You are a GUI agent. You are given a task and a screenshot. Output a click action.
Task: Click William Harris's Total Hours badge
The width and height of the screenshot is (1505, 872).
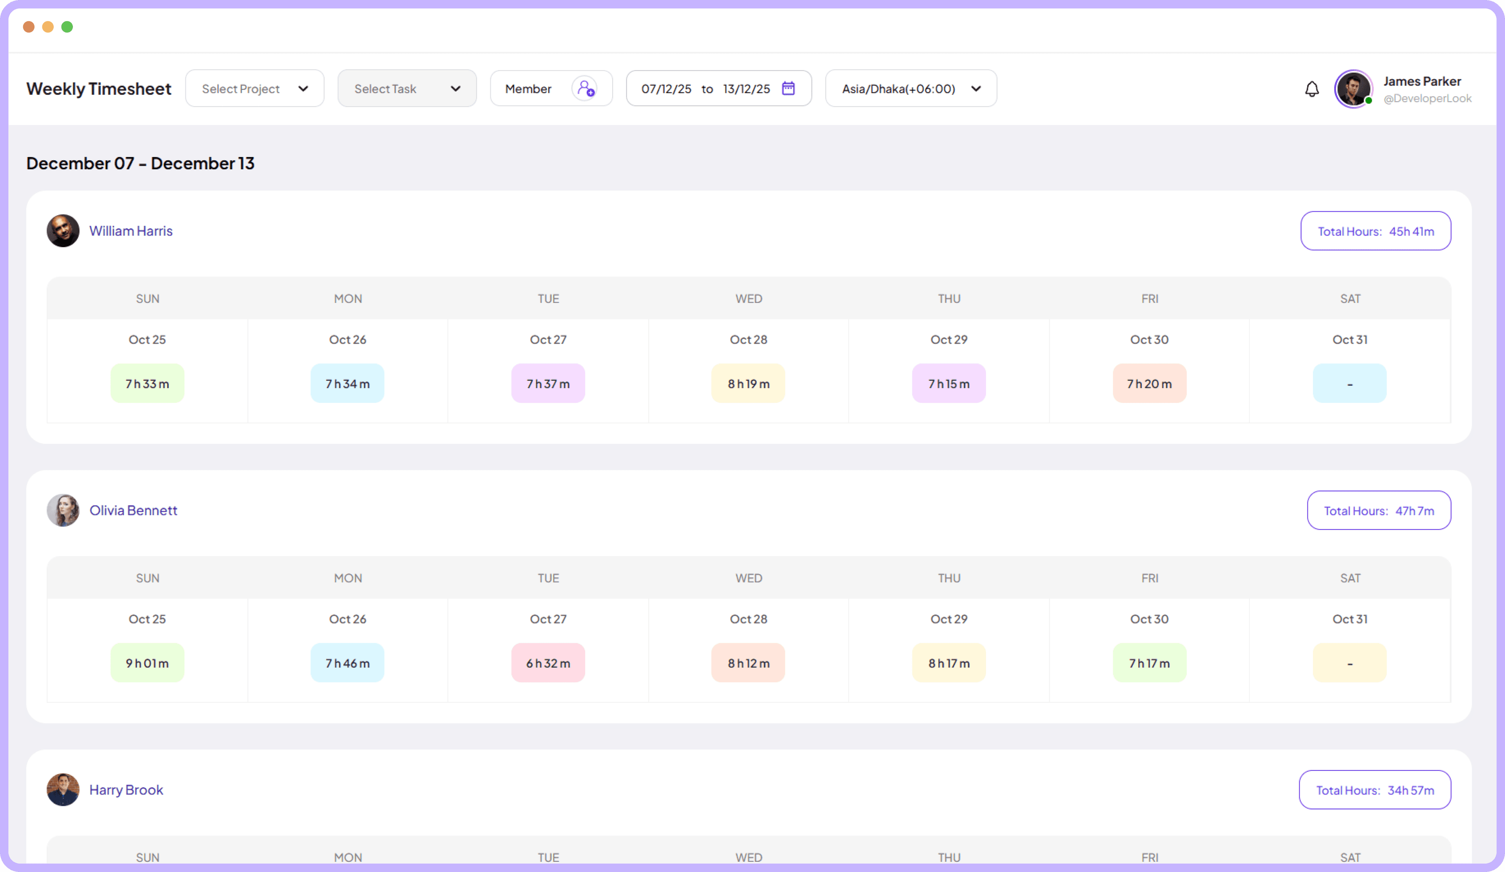pos(1376,231)
